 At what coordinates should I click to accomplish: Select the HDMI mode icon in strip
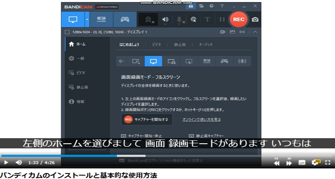click(206, 61)
